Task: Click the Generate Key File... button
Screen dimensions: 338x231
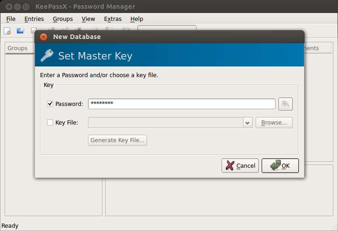Action: click(117, 140)
